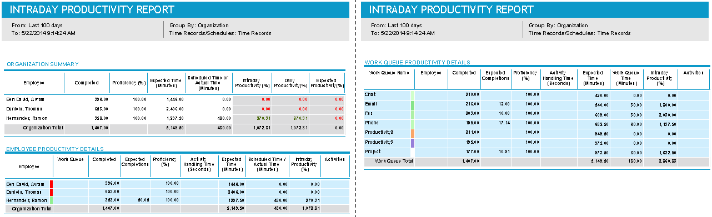Select 'From: Last 100 days' on left page
This screenshot has width=712, height=217.
pyautogui.click(x=37, y=26)
